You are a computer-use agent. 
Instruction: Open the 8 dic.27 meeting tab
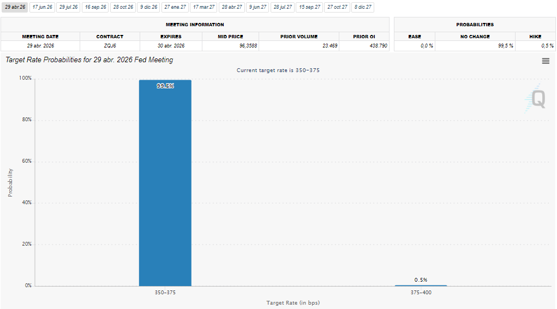pos(363,7)
